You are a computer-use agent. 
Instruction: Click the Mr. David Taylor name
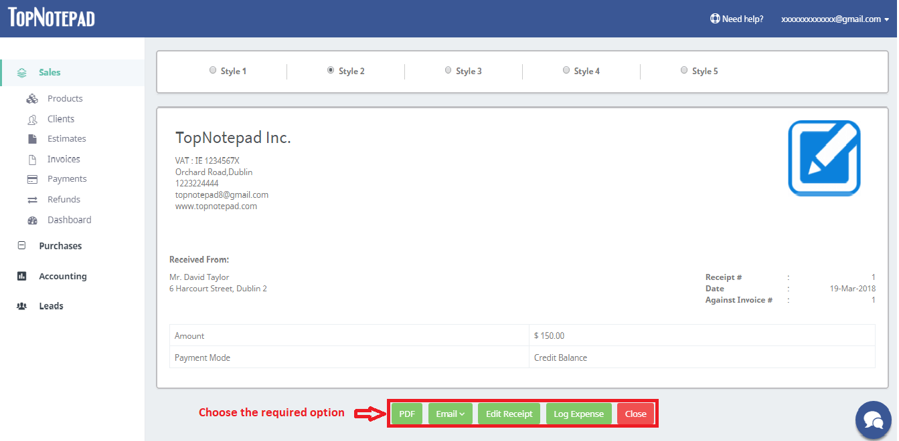click(x=199, y=277)
